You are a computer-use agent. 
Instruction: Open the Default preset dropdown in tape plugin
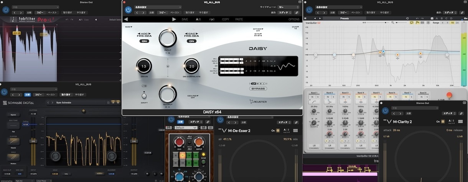click(186, 127)
